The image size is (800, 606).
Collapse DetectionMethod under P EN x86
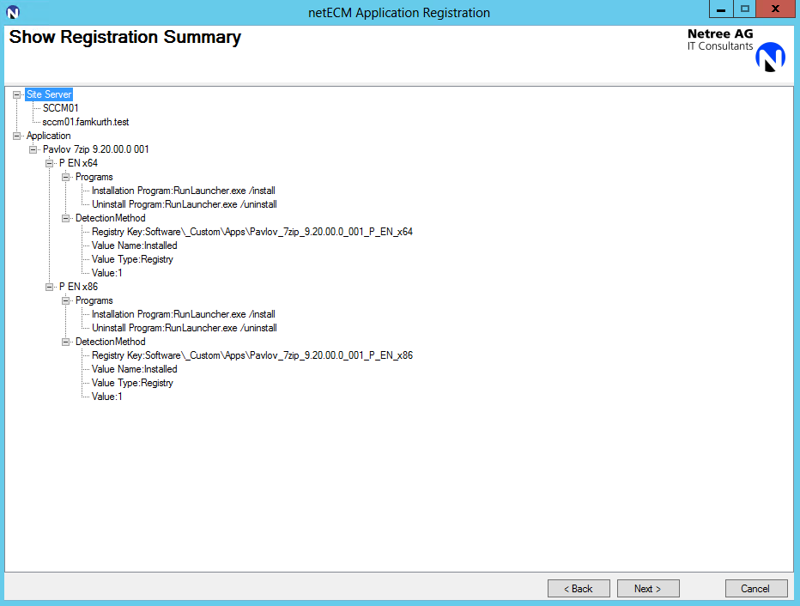click(66, 342)
